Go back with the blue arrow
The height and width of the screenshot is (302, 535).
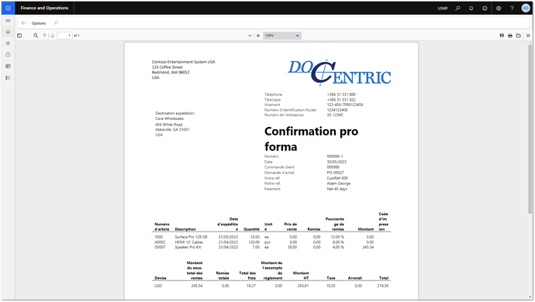coord(23,22)
